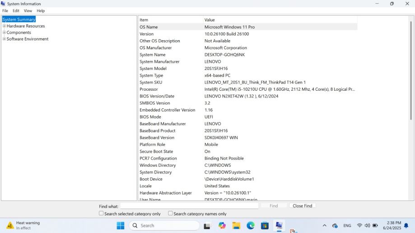The image size is (415, 233).
Task: Select System Information taskbar icon
Action: (x=279, y=225)
